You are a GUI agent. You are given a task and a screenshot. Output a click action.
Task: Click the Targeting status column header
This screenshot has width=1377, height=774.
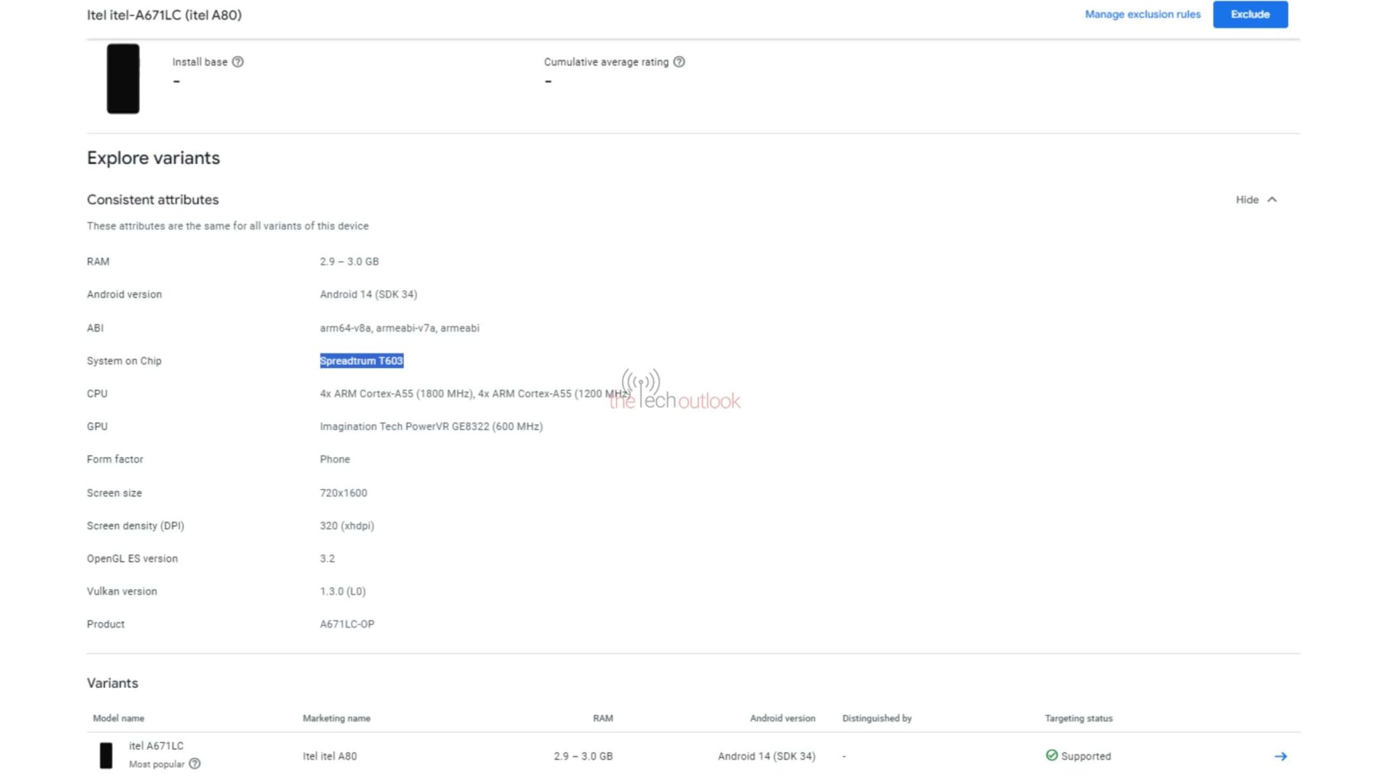(1078, 718)
